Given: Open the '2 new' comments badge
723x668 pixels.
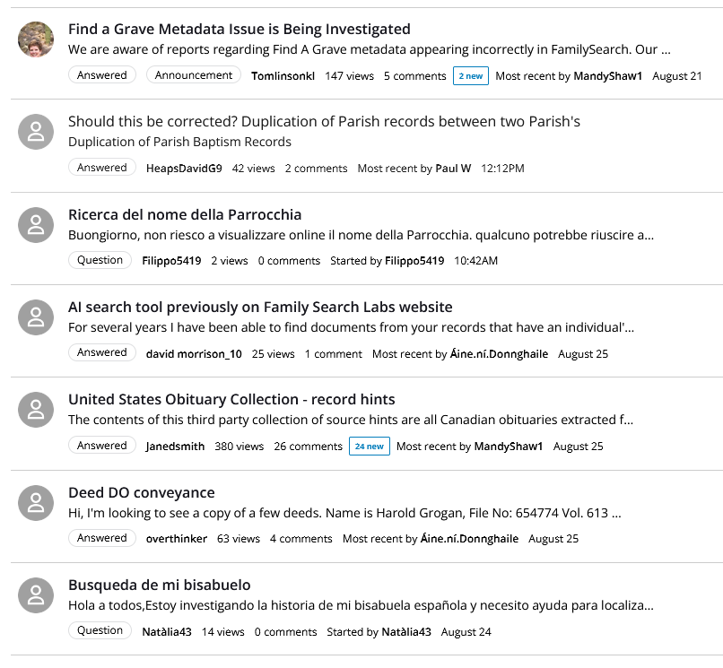Looking at the screenshot, I should (471, 76).
